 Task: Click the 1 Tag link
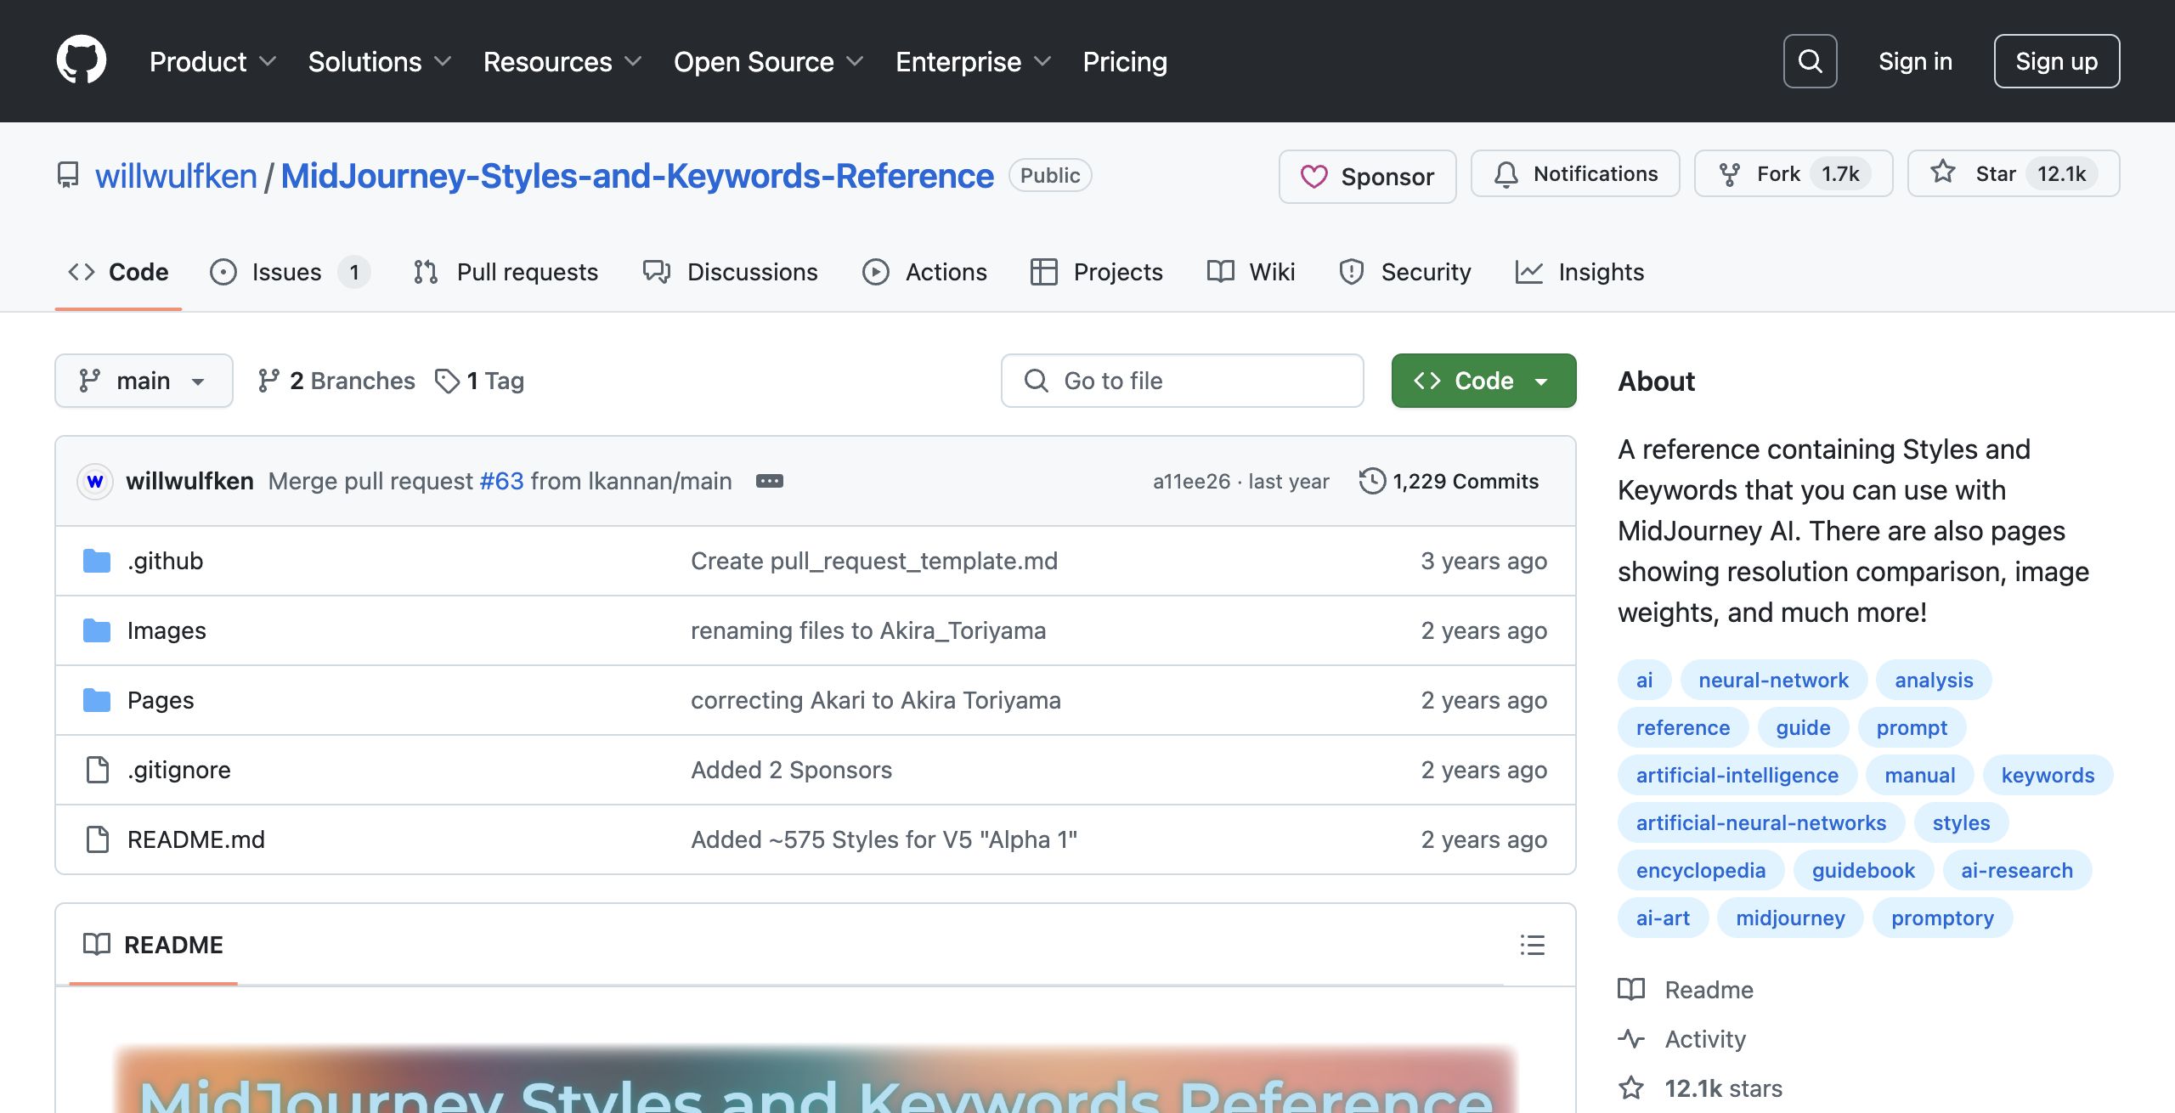480,381
